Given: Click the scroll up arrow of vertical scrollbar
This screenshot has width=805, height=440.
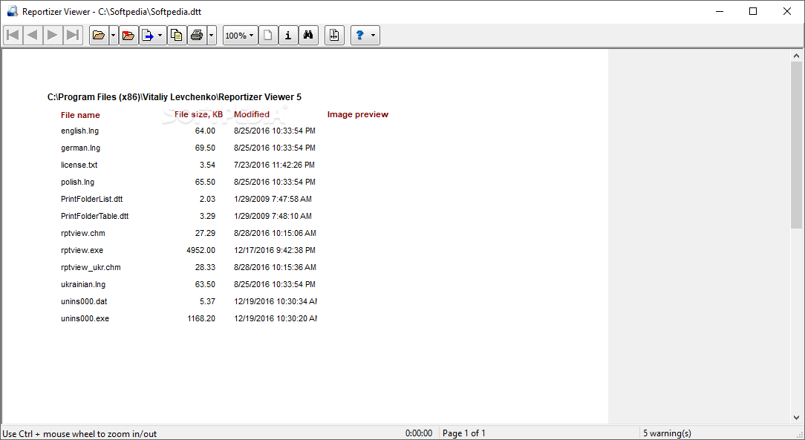Looking at the screenshot, I should click(796, 56).
